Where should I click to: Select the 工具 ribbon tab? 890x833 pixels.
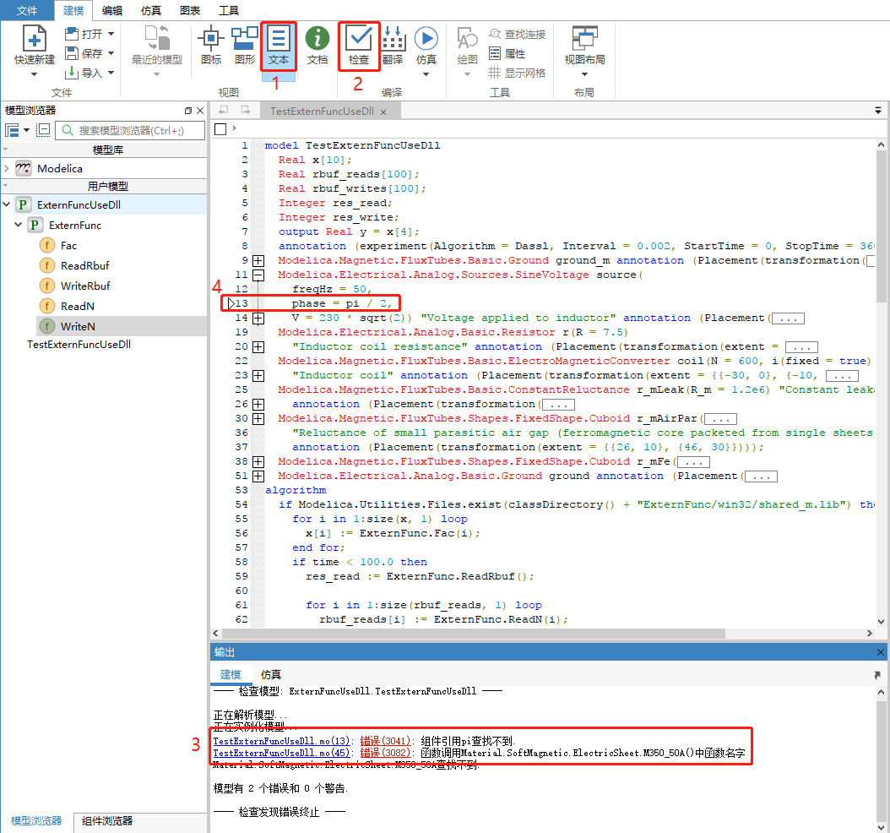click(x=228, y=10)
